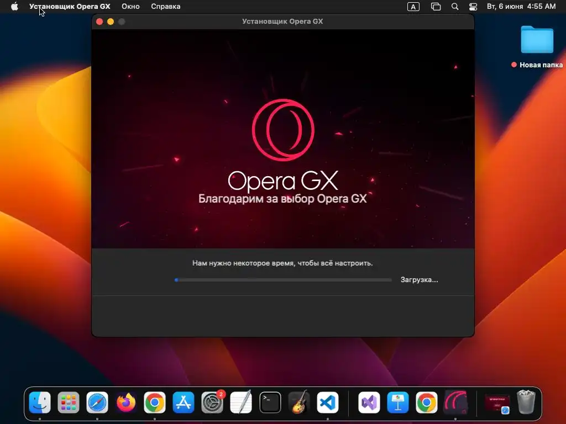
Task: Open the minimized window thumbnail in Dock
Action: pos(497,404)
